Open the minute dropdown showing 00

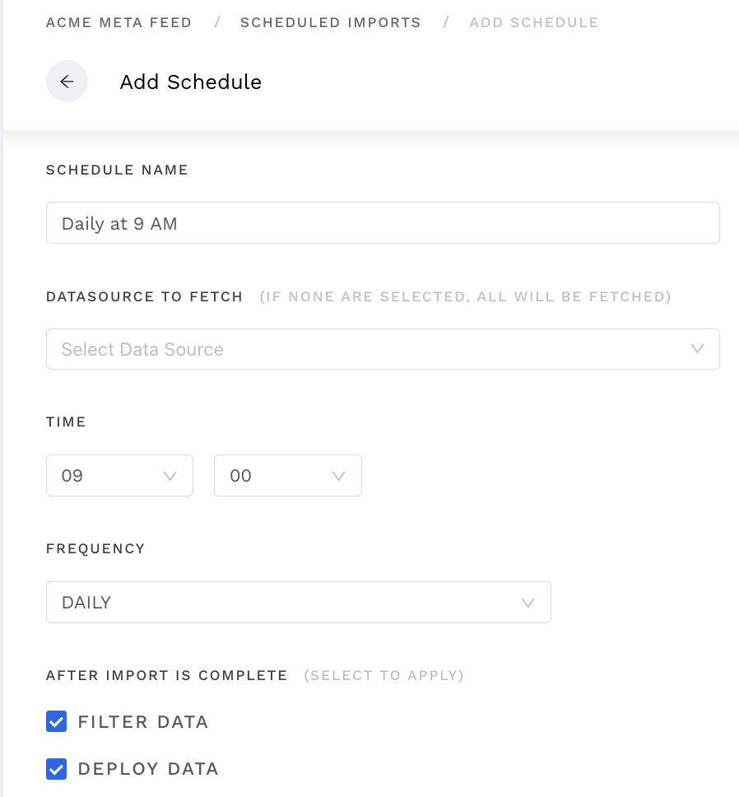(288, 476)
